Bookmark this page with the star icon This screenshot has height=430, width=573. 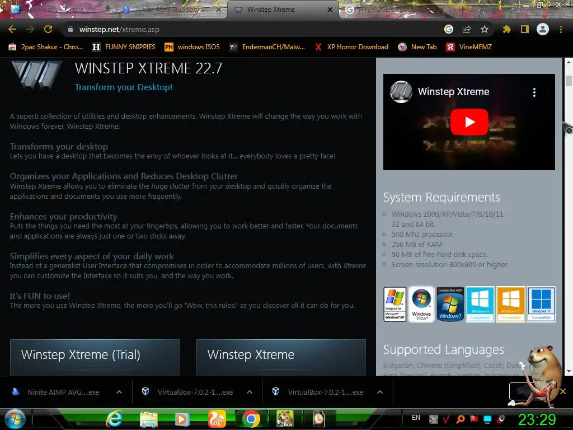coord(485,29)
